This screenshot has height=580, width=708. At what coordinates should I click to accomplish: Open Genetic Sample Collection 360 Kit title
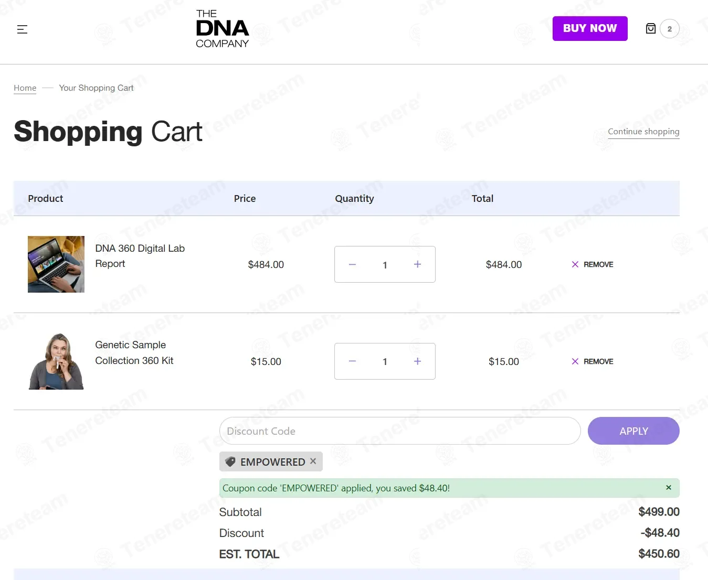pyautogui.click(x=134, y=353)
